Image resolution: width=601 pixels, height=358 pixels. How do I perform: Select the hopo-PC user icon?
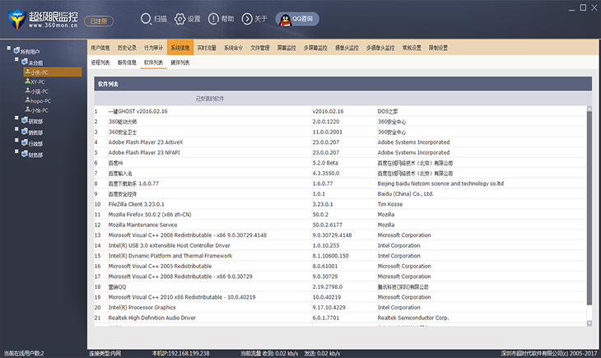26,100
